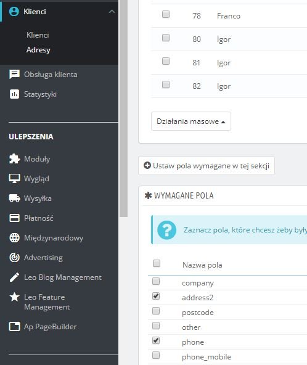
Task: Tick the checkbox for row 82 Igor
Action: tap(166, 84)
